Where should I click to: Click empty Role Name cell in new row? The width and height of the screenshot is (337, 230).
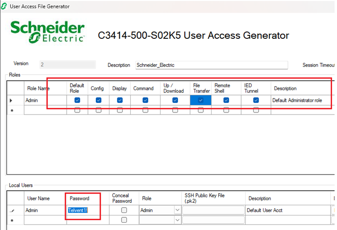point(45,110)
